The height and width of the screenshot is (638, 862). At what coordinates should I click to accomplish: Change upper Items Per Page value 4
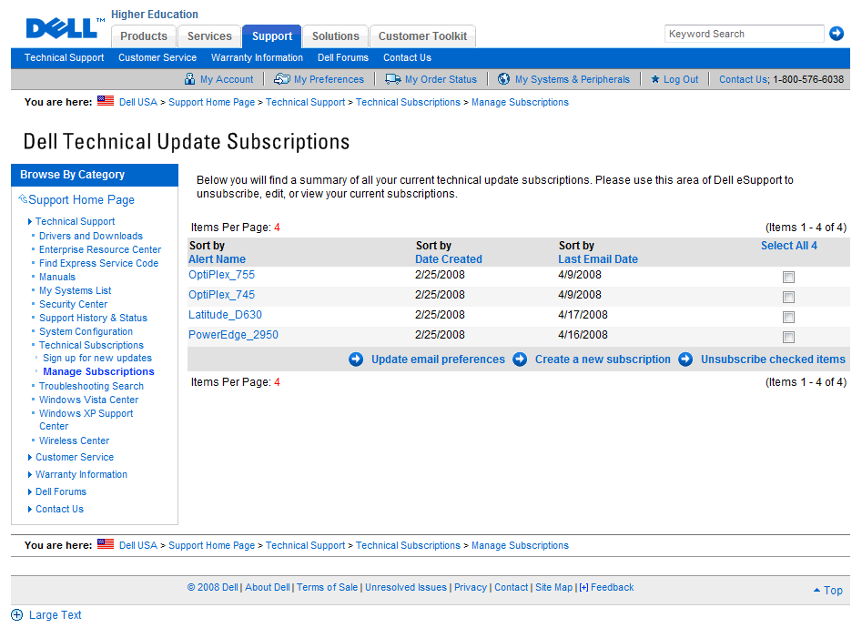[x=277, y=228]
